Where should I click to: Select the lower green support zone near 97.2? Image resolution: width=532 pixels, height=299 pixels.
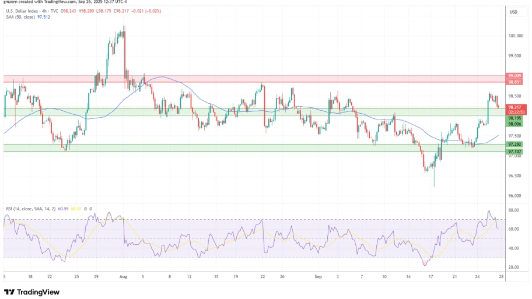233,148
